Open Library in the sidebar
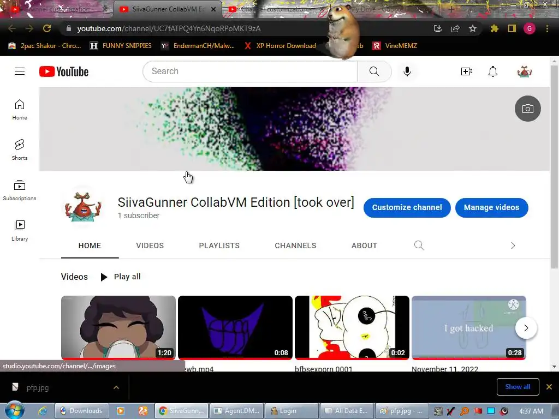 click(x=20, y=231)
